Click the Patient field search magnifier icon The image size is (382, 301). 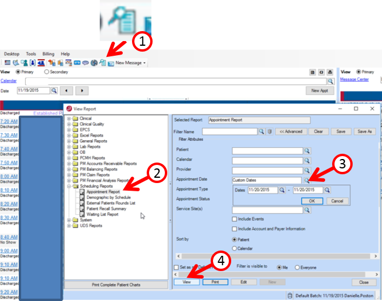pyautogui.click(x=307, y=151)
